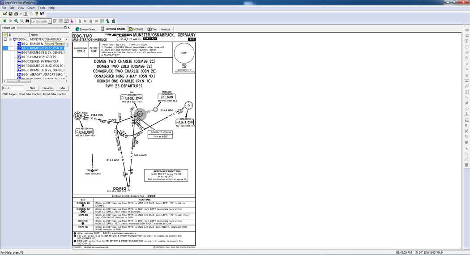This screenshot has height=255, width=470.
Task: Click the Next button
Action: click(32, 88)
